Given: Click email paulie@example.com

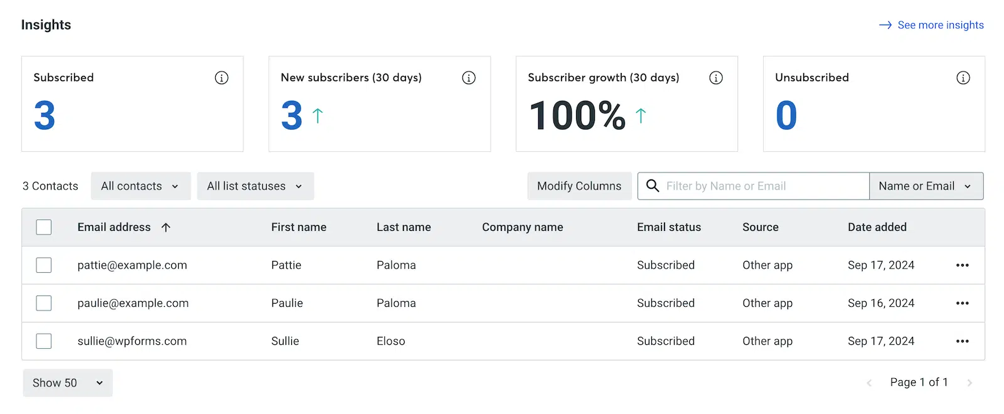Looking at the screenshot, I should point(133,303).
